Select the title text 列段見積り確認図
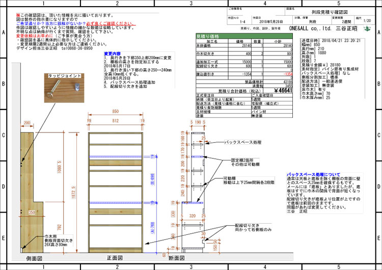382x270 pixels. 330,12
